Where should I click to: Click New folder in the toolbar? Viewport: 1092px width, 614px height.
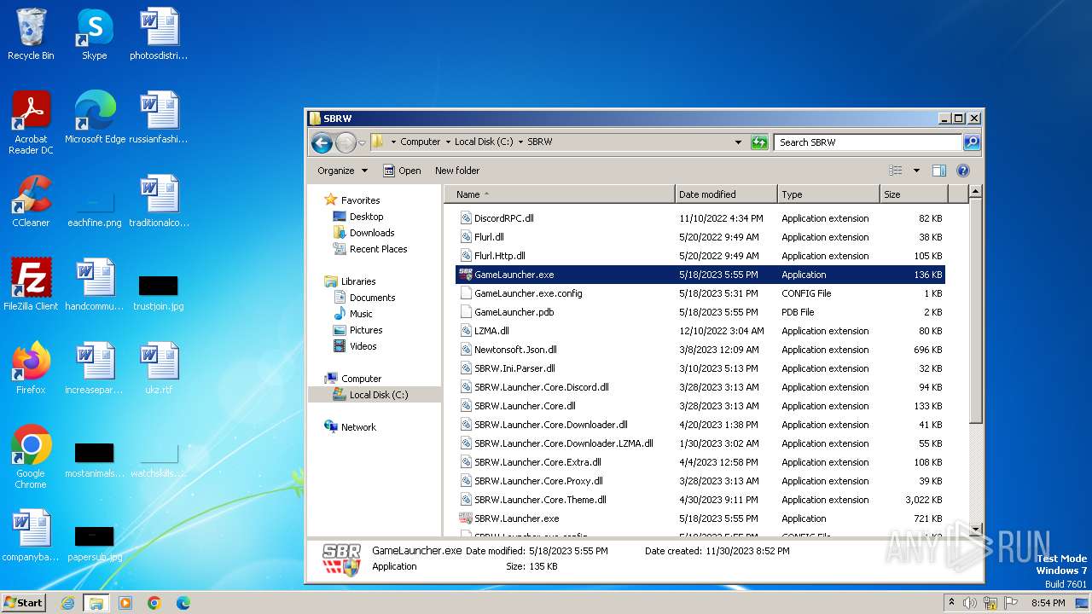(457, 171)
